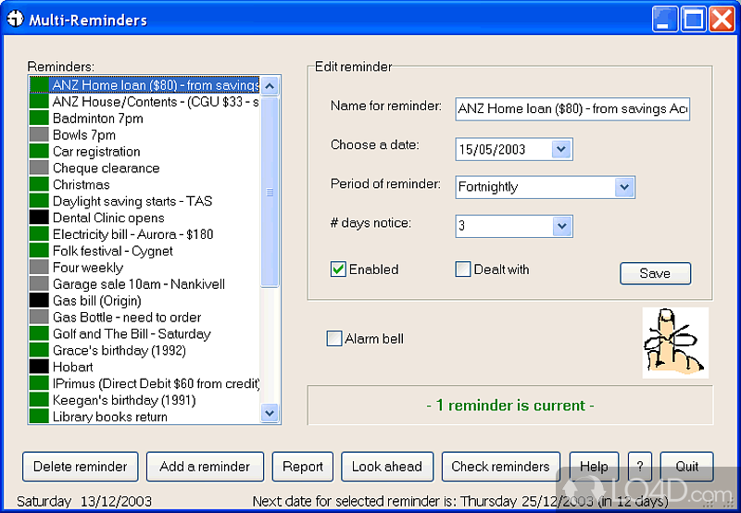The width and height of the screenshot is (741, 513).
Task: Check the Dealt with checkbox
Action: tap(462, 269)
